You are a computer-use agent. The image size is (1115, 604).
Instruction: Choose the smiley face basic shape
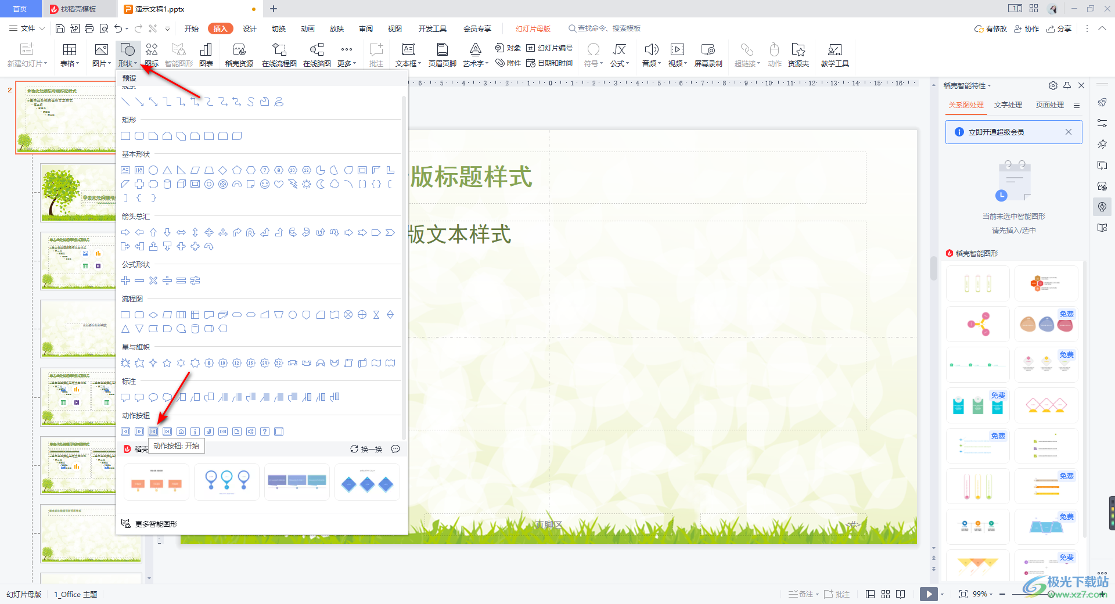[265, 184]
